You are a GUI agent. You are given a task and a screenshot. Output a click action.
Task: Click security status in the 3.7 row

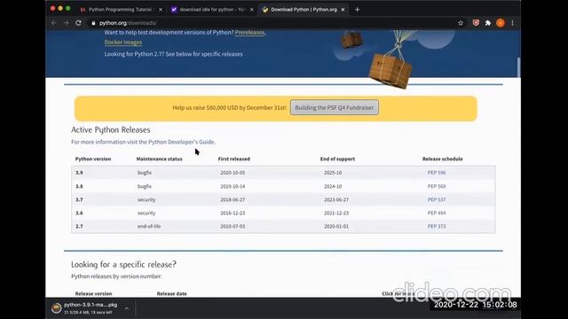[x=146, y=199]
